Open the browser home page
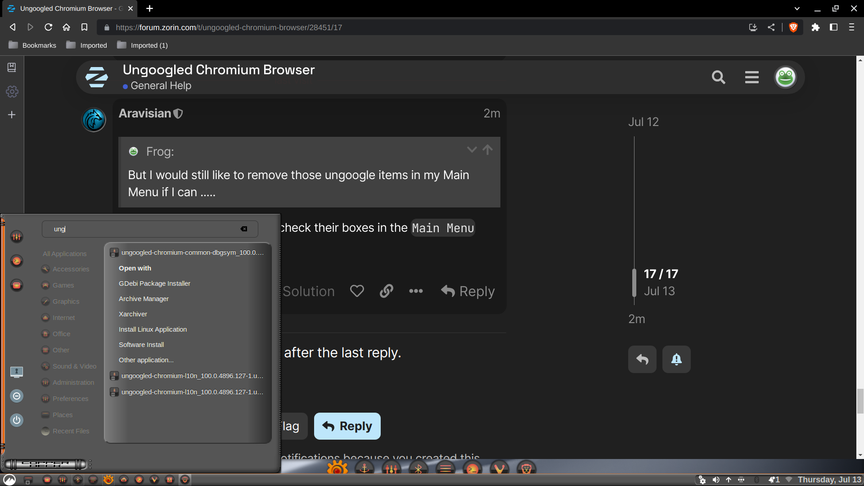 point(66,27)
